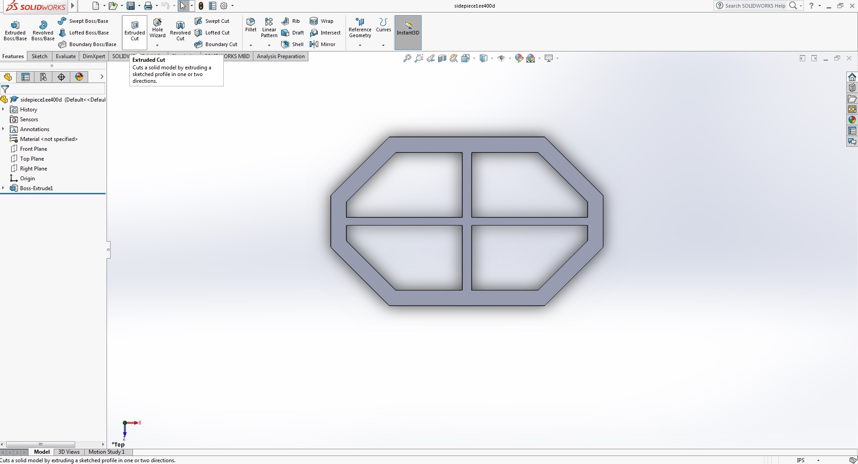Click the Save icon
Viewport: 858px width, 464px height.
(x=131, y=6)
